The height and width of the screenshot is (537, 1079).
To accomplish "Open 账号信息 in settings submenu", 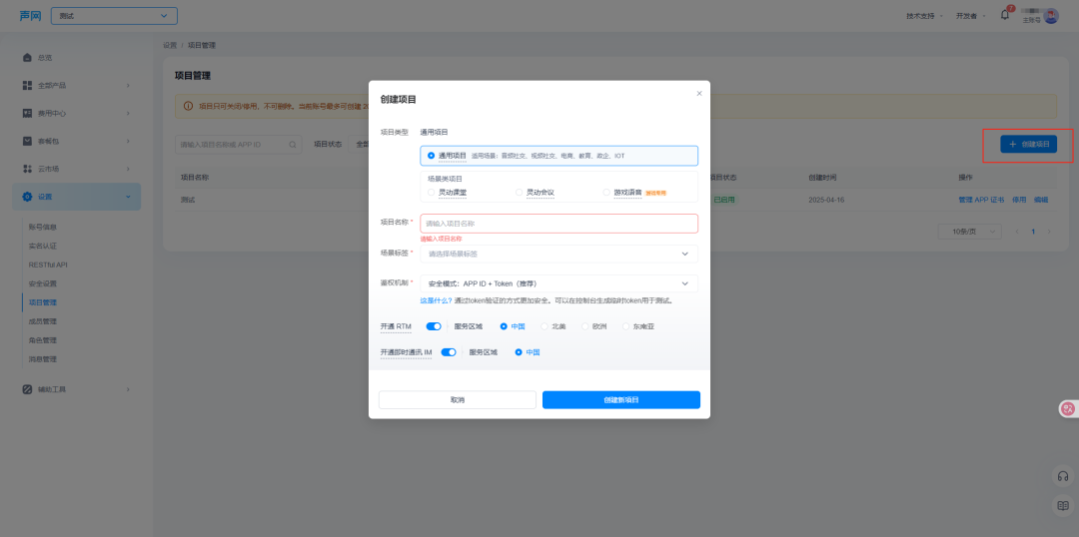I will (x=43, y=227).
